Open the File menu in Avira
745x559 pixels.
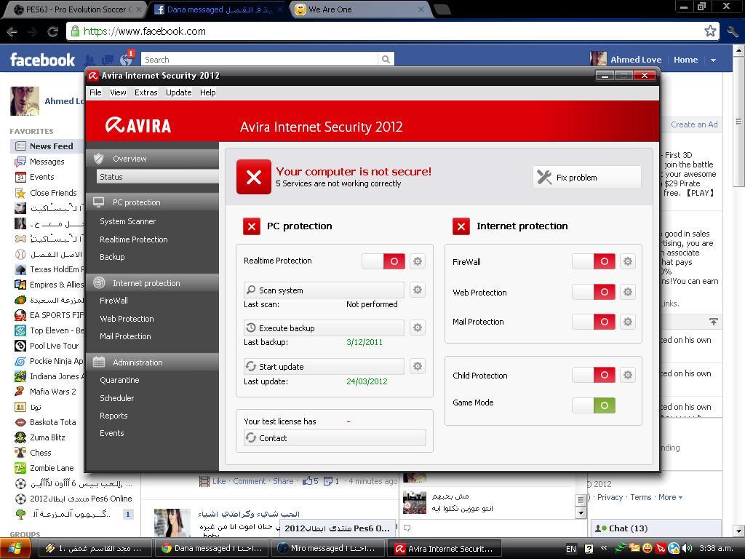tap(95, 92)
